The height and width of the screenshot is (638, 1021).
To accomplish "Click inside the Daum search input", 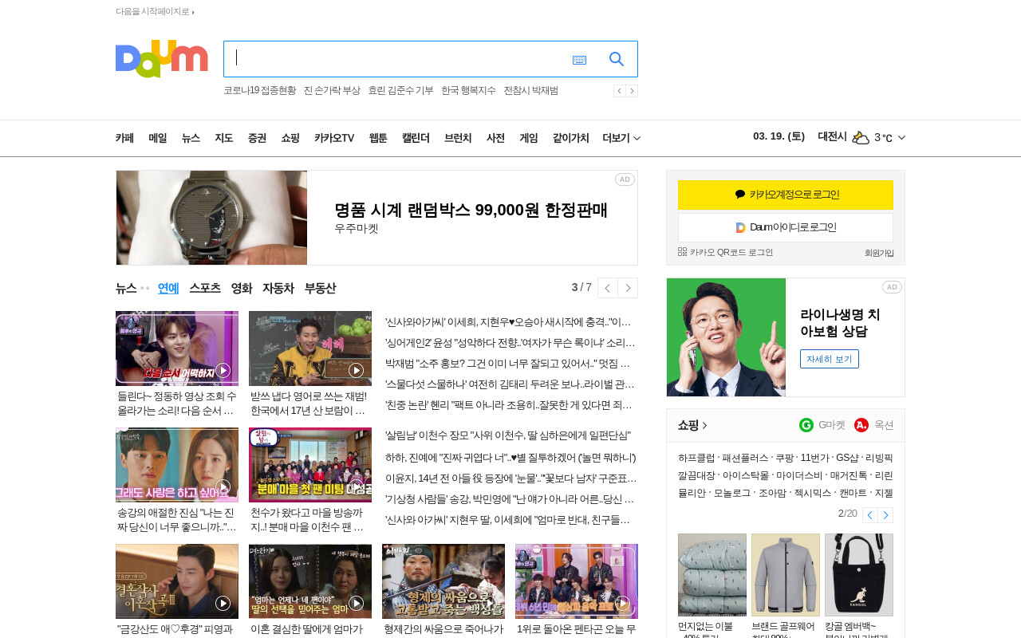I will [x=396, y=59].
